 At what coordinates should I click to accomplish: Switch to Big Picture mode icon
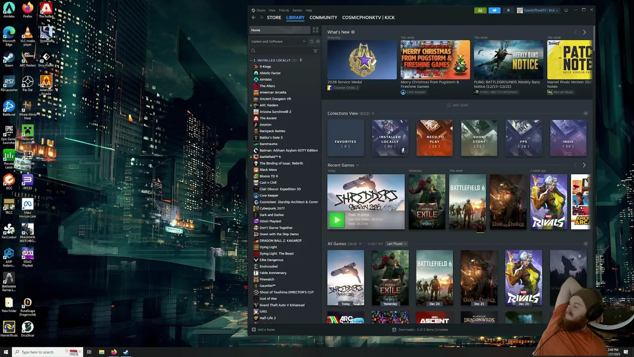(x=566, y=10)
